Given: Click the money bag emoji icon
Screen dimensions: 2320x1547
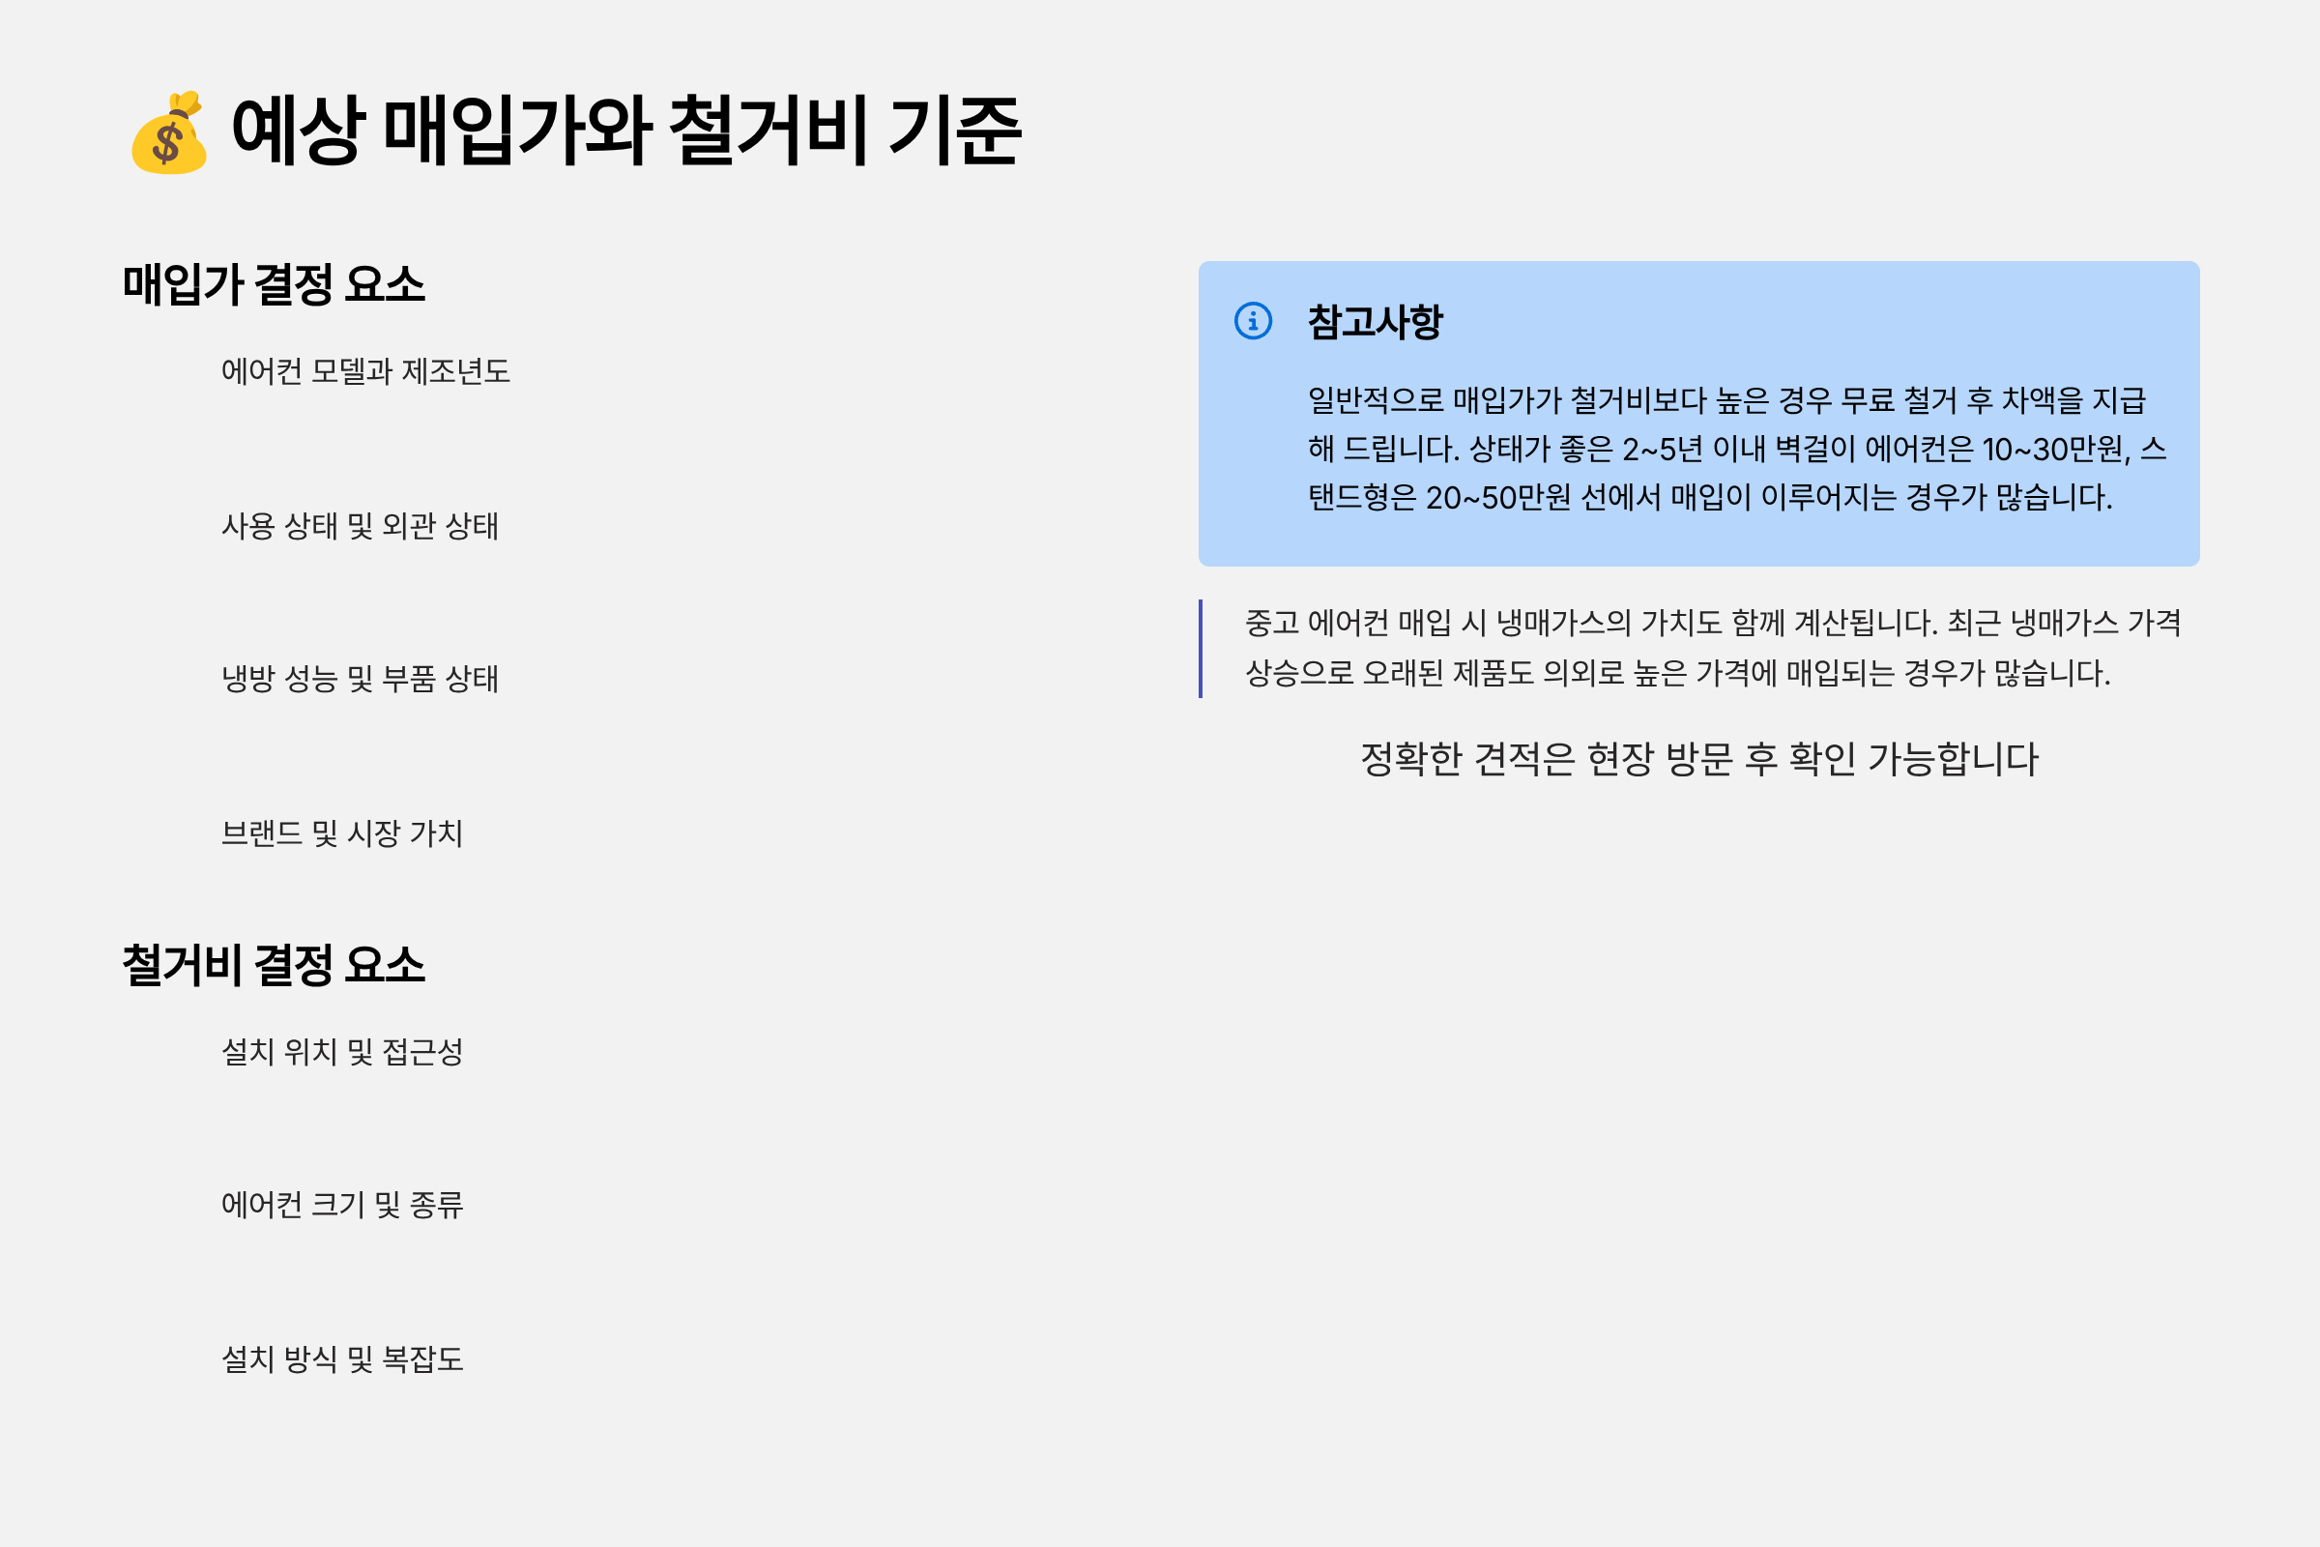Looking at the screenshot, I should coord(168,132).
